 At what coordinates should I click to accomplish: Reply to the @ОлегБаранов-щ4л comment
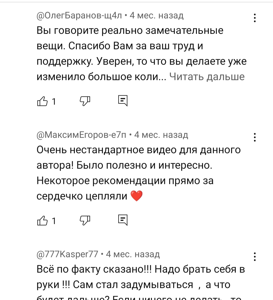123,101
